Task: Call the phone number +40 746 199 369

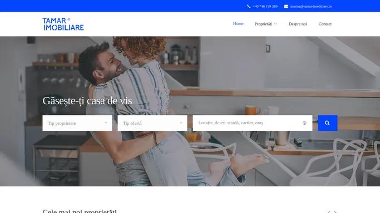Action: pos(265,6)
